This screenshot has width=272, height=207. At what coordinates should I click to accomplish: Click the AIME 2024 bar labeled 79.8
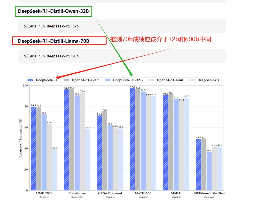coord(33,148)
